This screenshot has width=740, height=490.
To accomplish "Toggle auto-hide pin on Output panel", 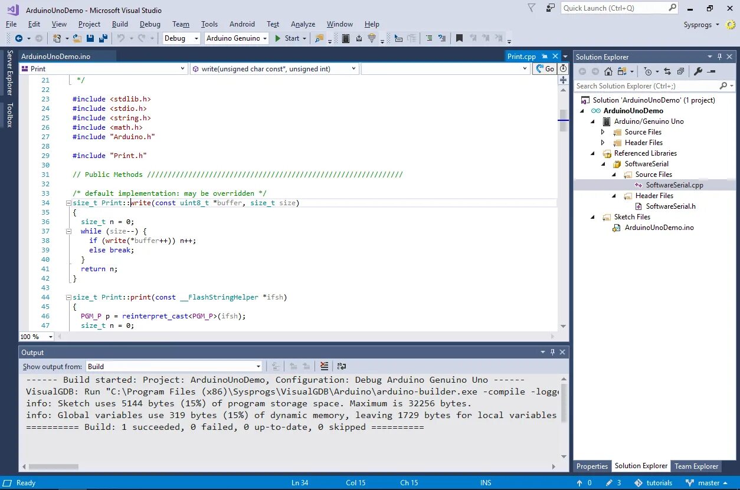I will (x=552, y=352).
